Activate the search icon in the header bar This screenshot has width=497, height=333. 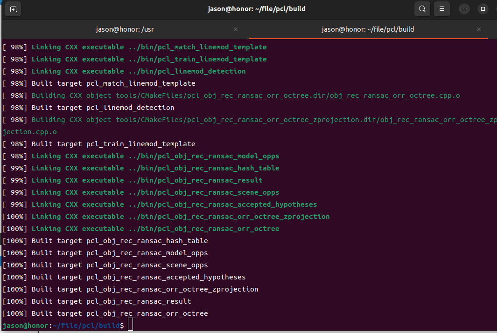[422, 9]
